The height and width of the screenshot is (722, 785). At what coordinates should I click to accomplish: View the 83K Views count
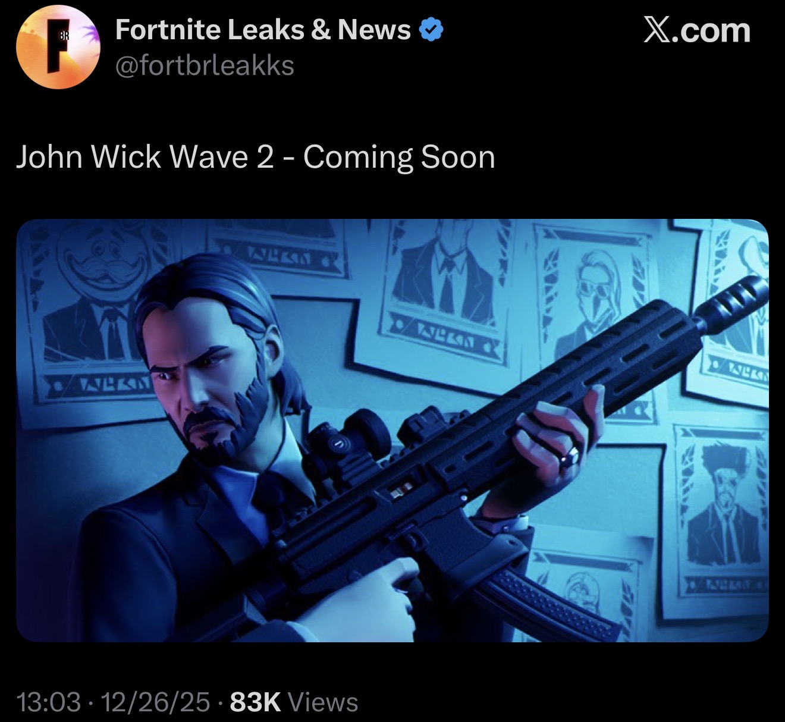294,702
